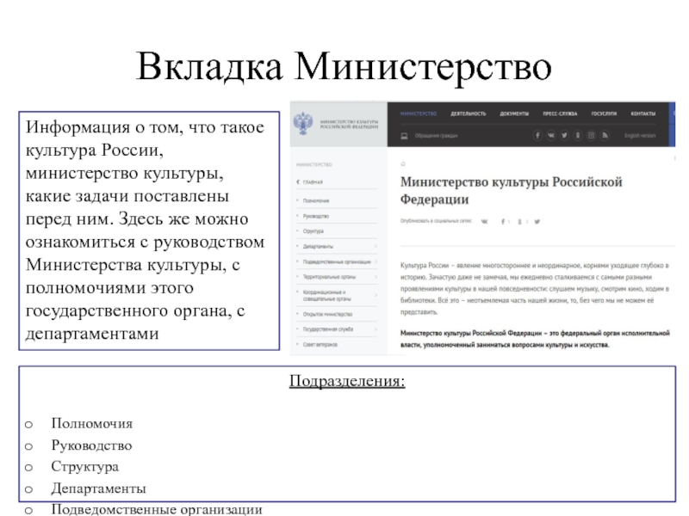This screenshot has height=516, width=689.
Task: Open the Документы top navigation item
Action: point(514,114)
